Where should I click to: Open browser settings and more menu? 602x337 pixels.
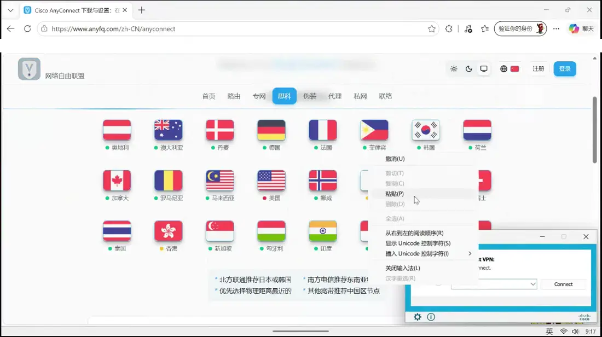pos(556,29)
